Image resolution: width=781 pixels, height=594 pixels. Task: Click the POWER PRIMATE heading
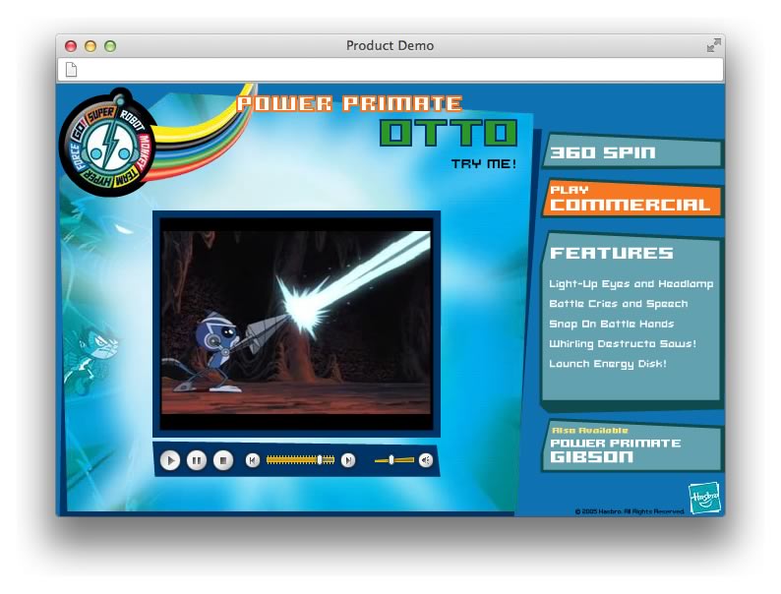click(x=349, y=103)
